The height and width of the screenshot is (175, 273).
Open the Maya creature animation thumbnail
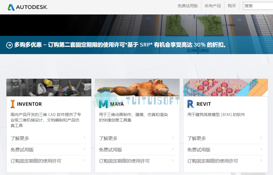point(137,87)
